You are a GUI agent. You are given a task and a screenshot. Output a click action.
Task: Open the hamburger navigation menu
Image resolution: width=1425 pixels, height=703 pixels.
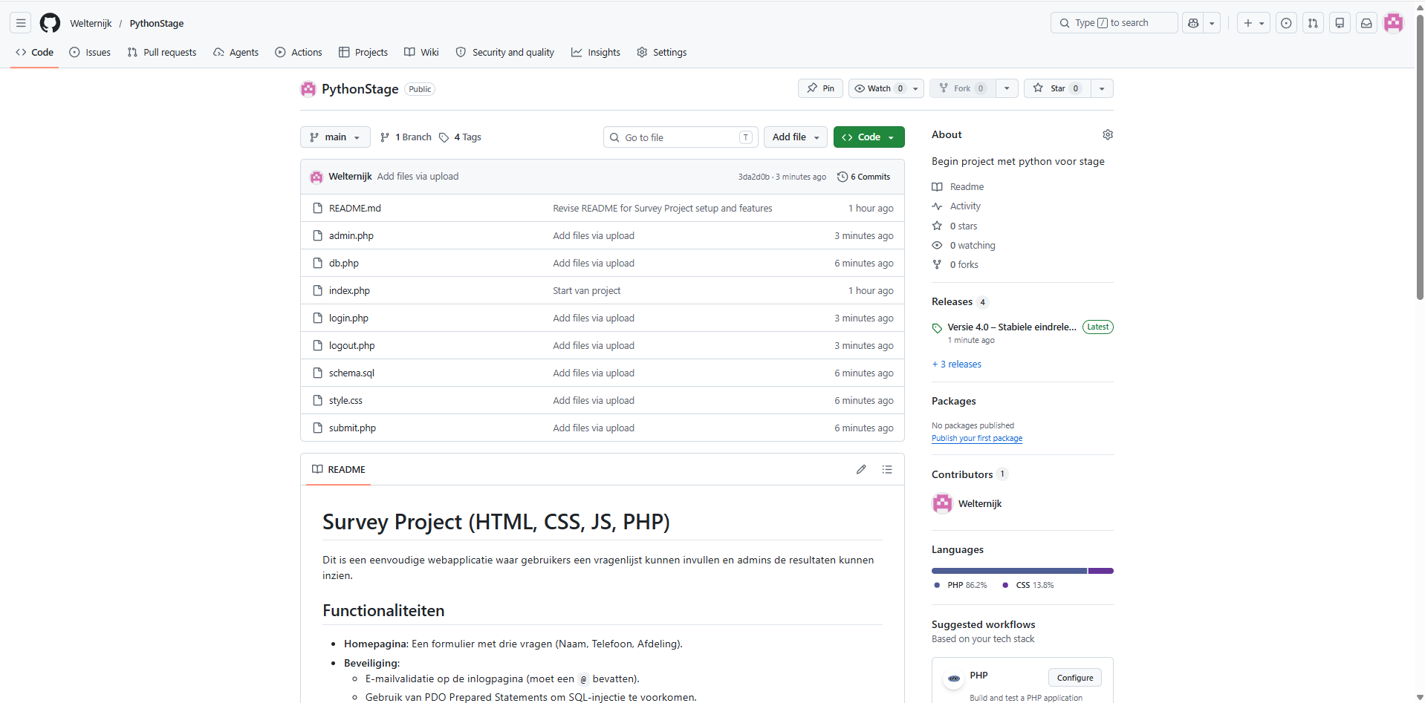click(x=21, y=23)
